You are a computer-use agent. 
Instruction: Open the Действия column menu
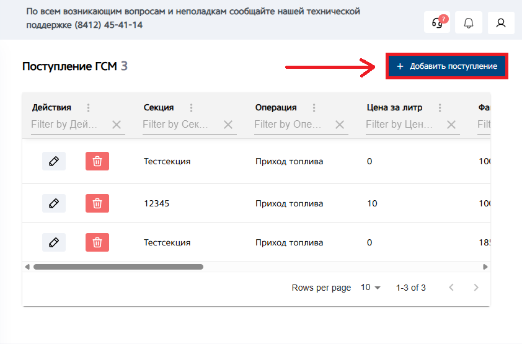(88, 108)
